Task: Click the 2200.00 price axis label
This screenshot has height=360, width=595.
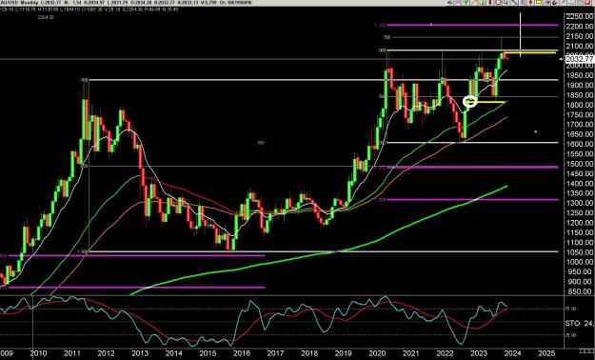Action: (580, 26)
